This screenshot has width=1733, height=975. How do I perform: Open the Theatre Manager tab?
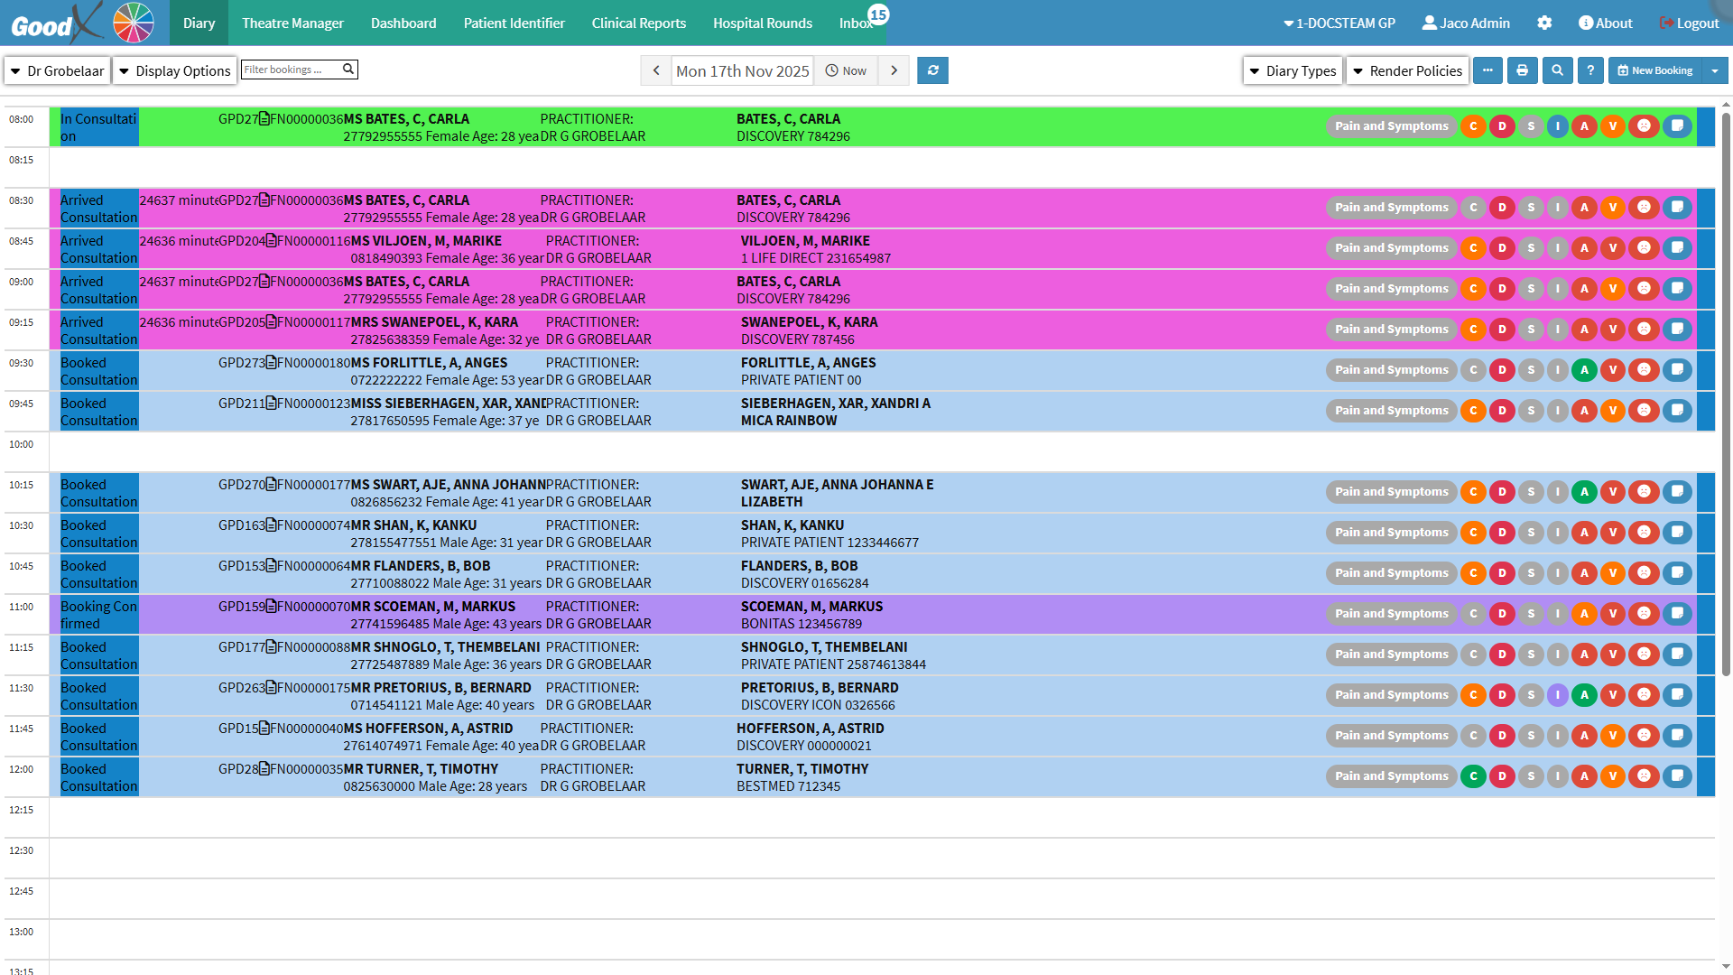292,23
